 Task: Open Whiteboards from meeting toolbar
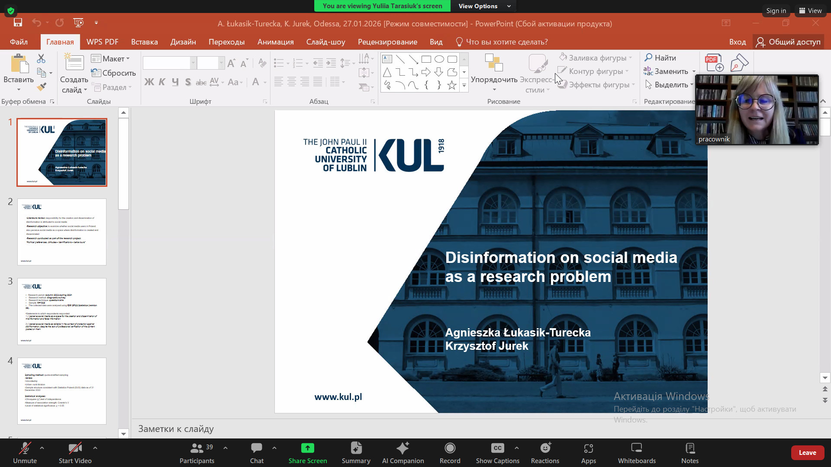point(636,448)
